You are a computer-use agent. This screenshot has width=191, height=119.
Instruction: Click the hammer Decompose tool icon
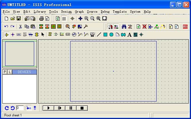(x=86, y=27)
